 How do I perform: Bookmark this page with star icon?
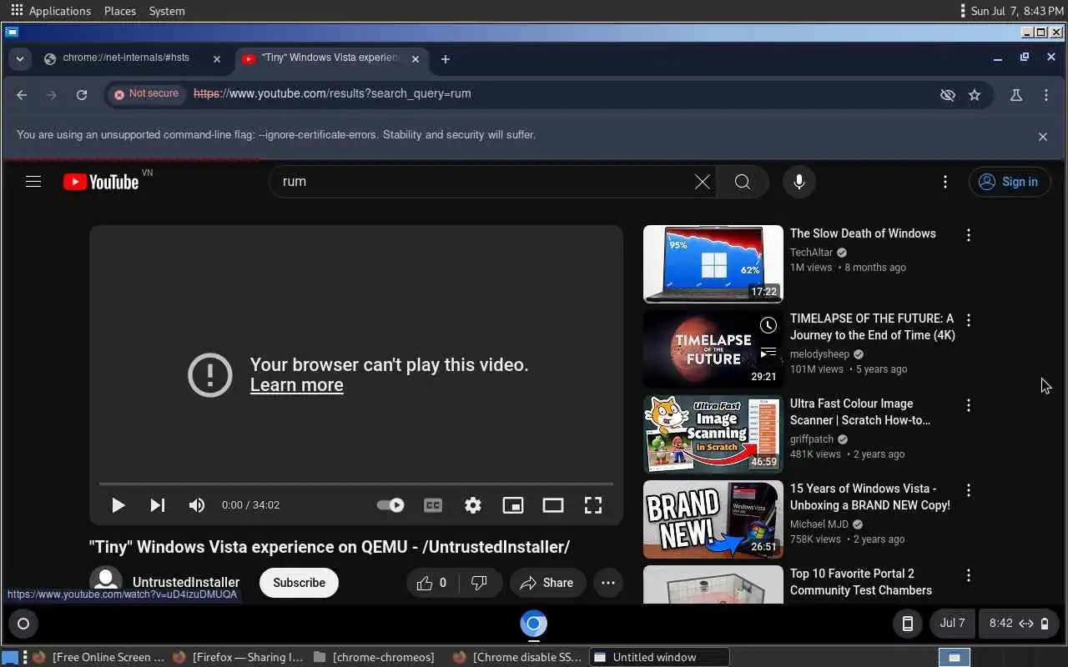(975, 95)
